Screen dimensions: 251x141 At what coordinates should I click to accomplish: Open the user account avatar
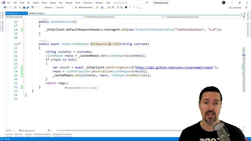point(224,3)
